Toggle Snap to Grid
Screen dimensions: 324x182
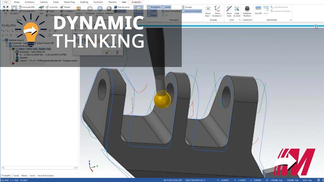(x=237, y=11)
